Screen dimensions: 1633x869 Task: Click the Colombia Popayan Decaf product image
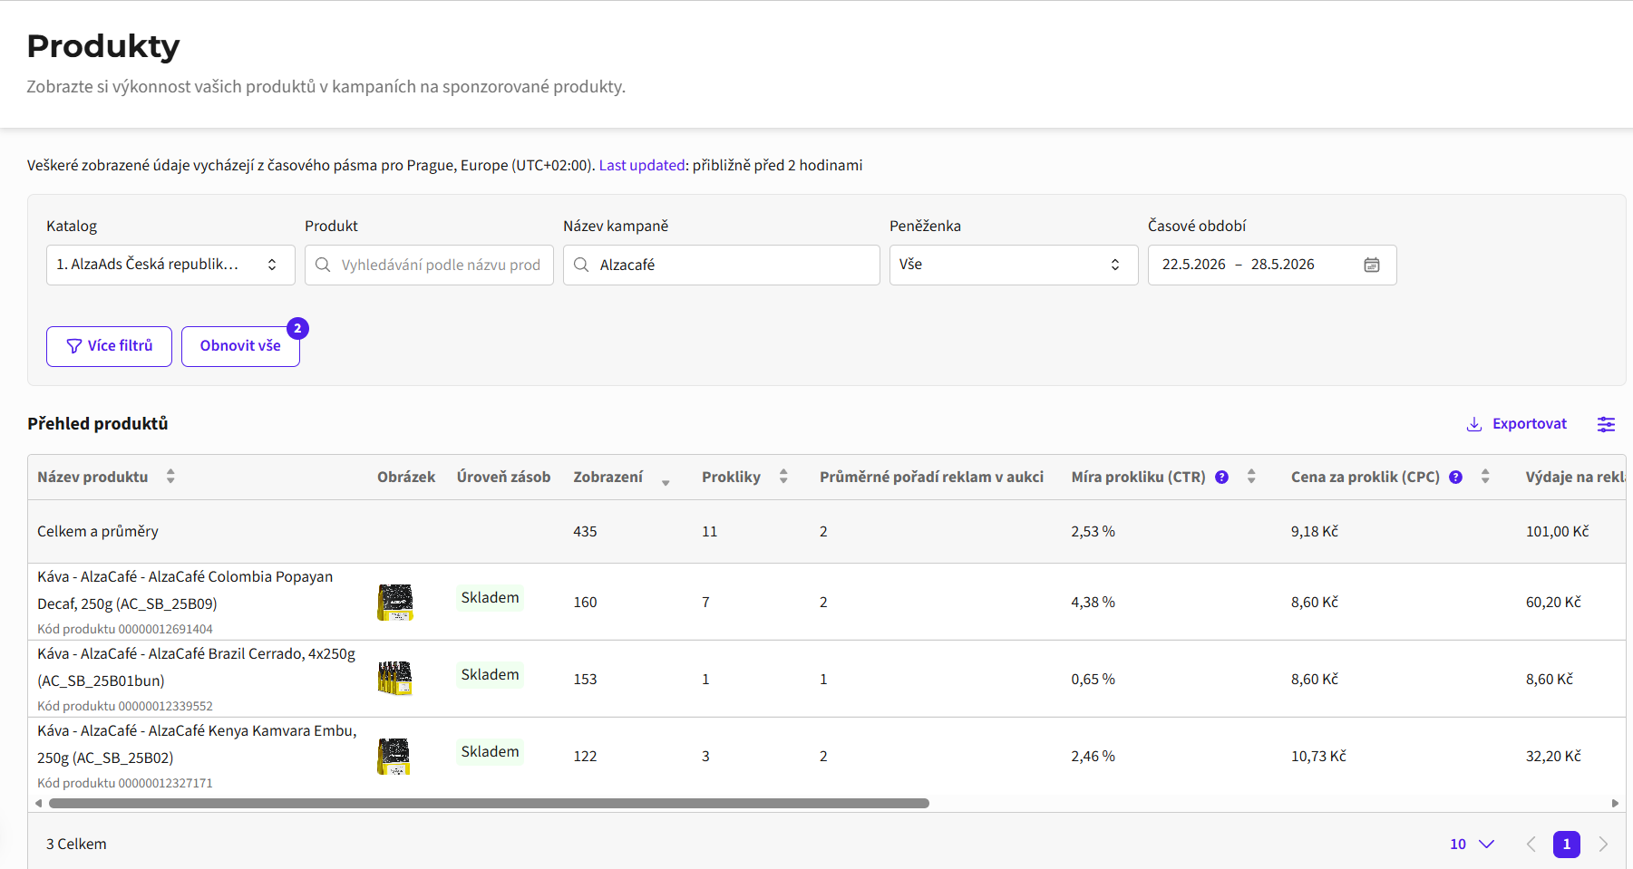click(x=394, y=602)
